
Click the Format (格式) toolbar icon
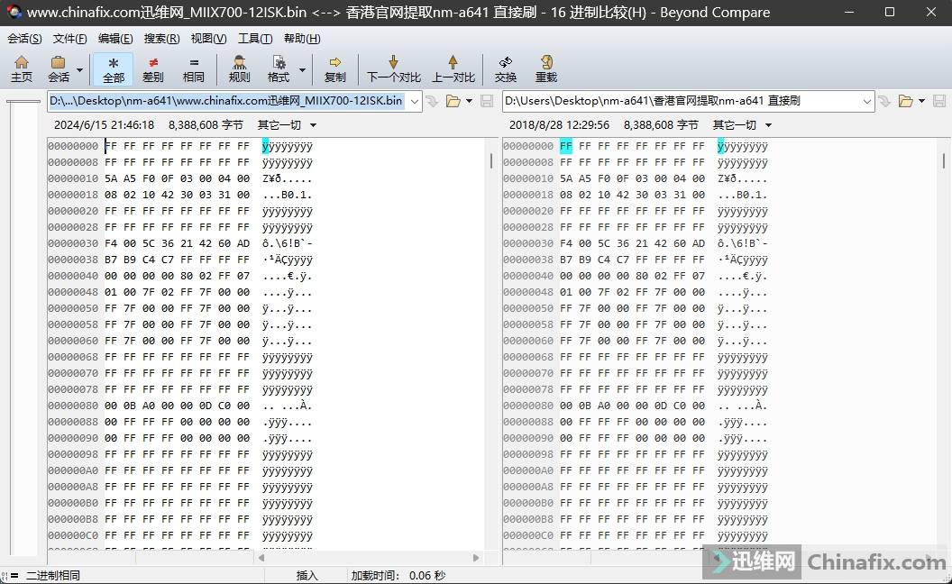pos(279,68)
